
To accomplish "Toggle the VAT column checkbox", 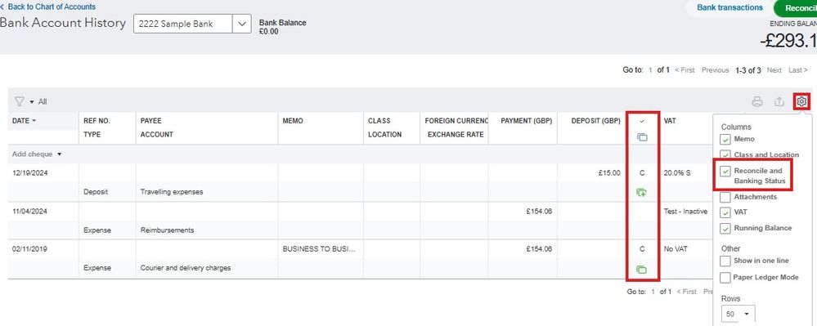I will point(725,212).
